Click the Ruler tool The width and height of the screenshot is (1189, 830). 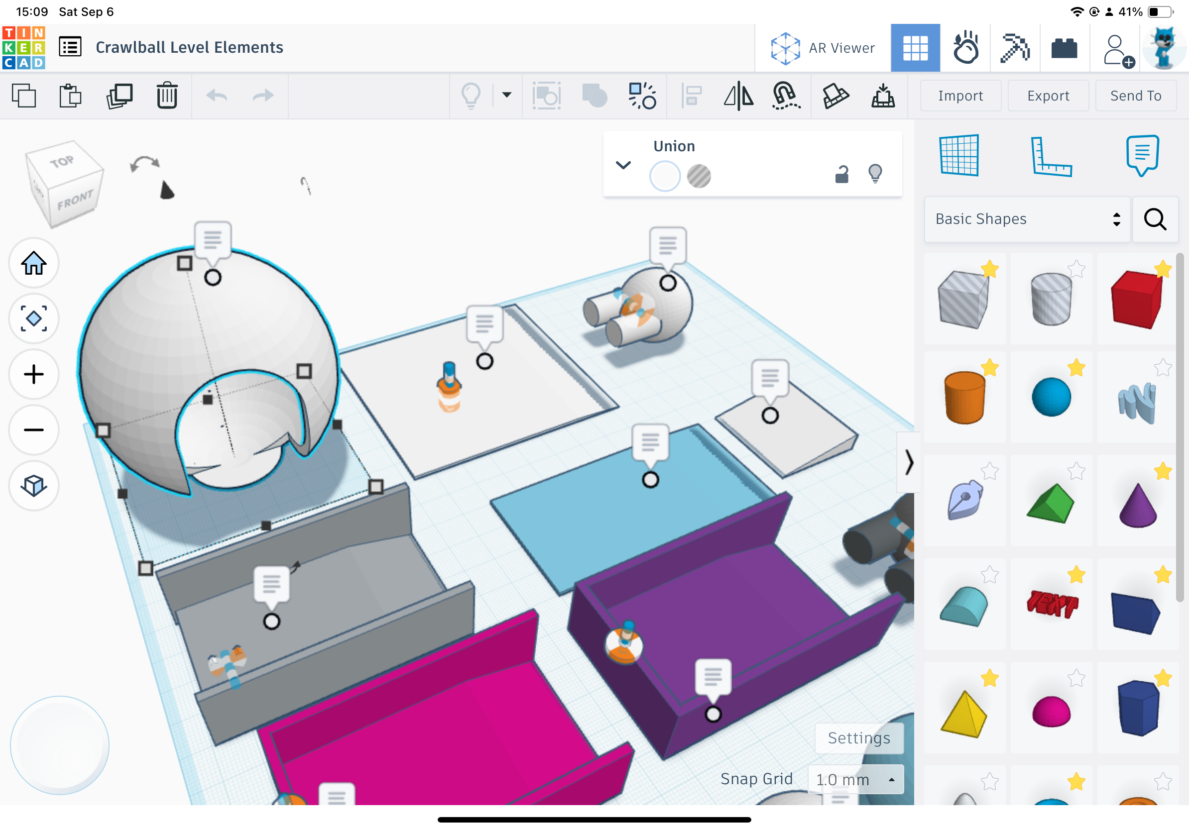(x=1051, y=156)
